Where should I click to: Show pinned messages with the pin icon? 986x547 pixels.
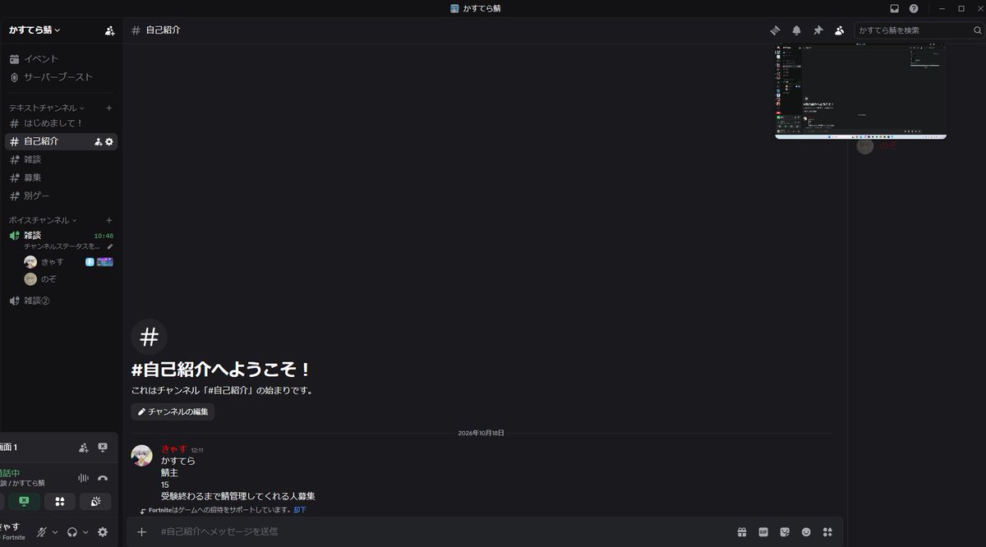[818, 30]
